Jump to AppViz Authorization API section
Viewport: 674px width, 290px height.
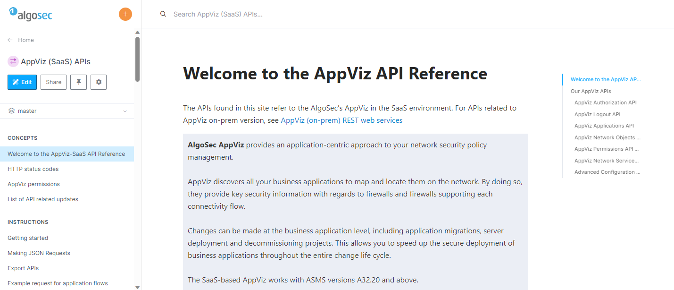point(605,102)
